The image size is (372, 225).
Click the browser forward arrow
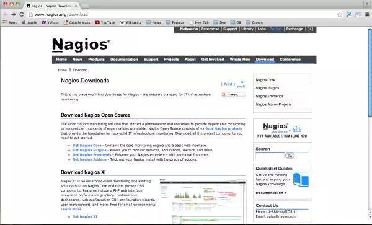click(14, 14)
